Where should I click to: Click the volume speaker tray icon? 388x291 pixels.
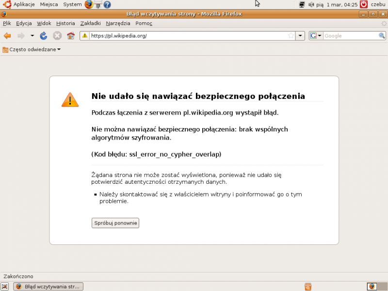pos(311,4)
